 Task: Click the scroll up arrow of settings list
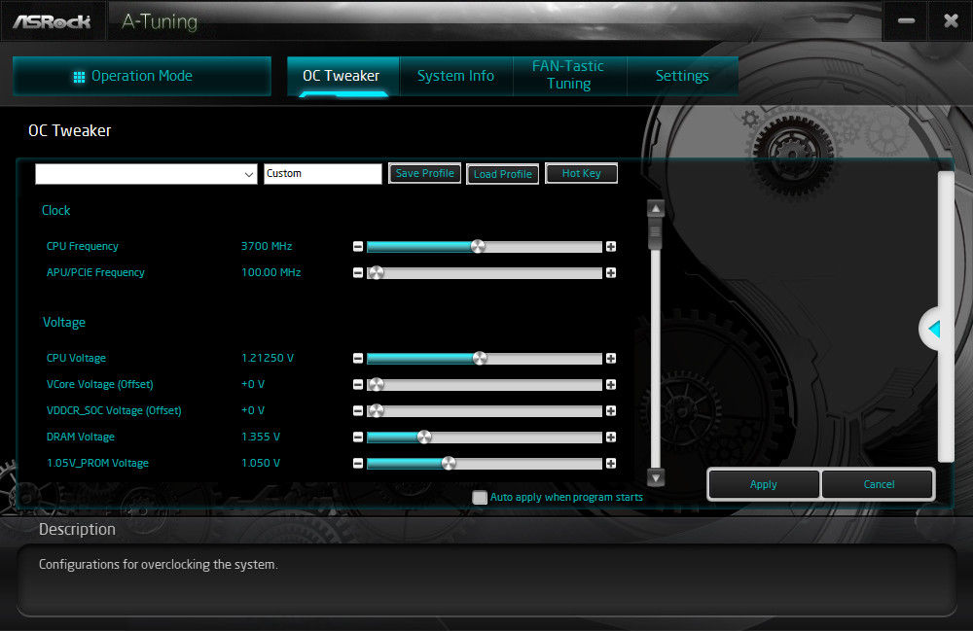tap(656, 209)
